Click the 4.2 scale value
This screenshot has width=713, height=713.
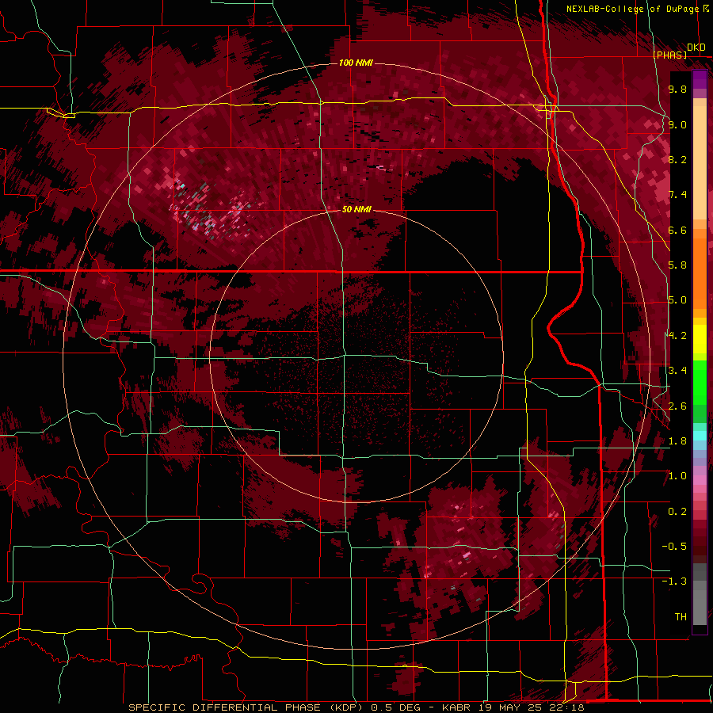point(677,336)
